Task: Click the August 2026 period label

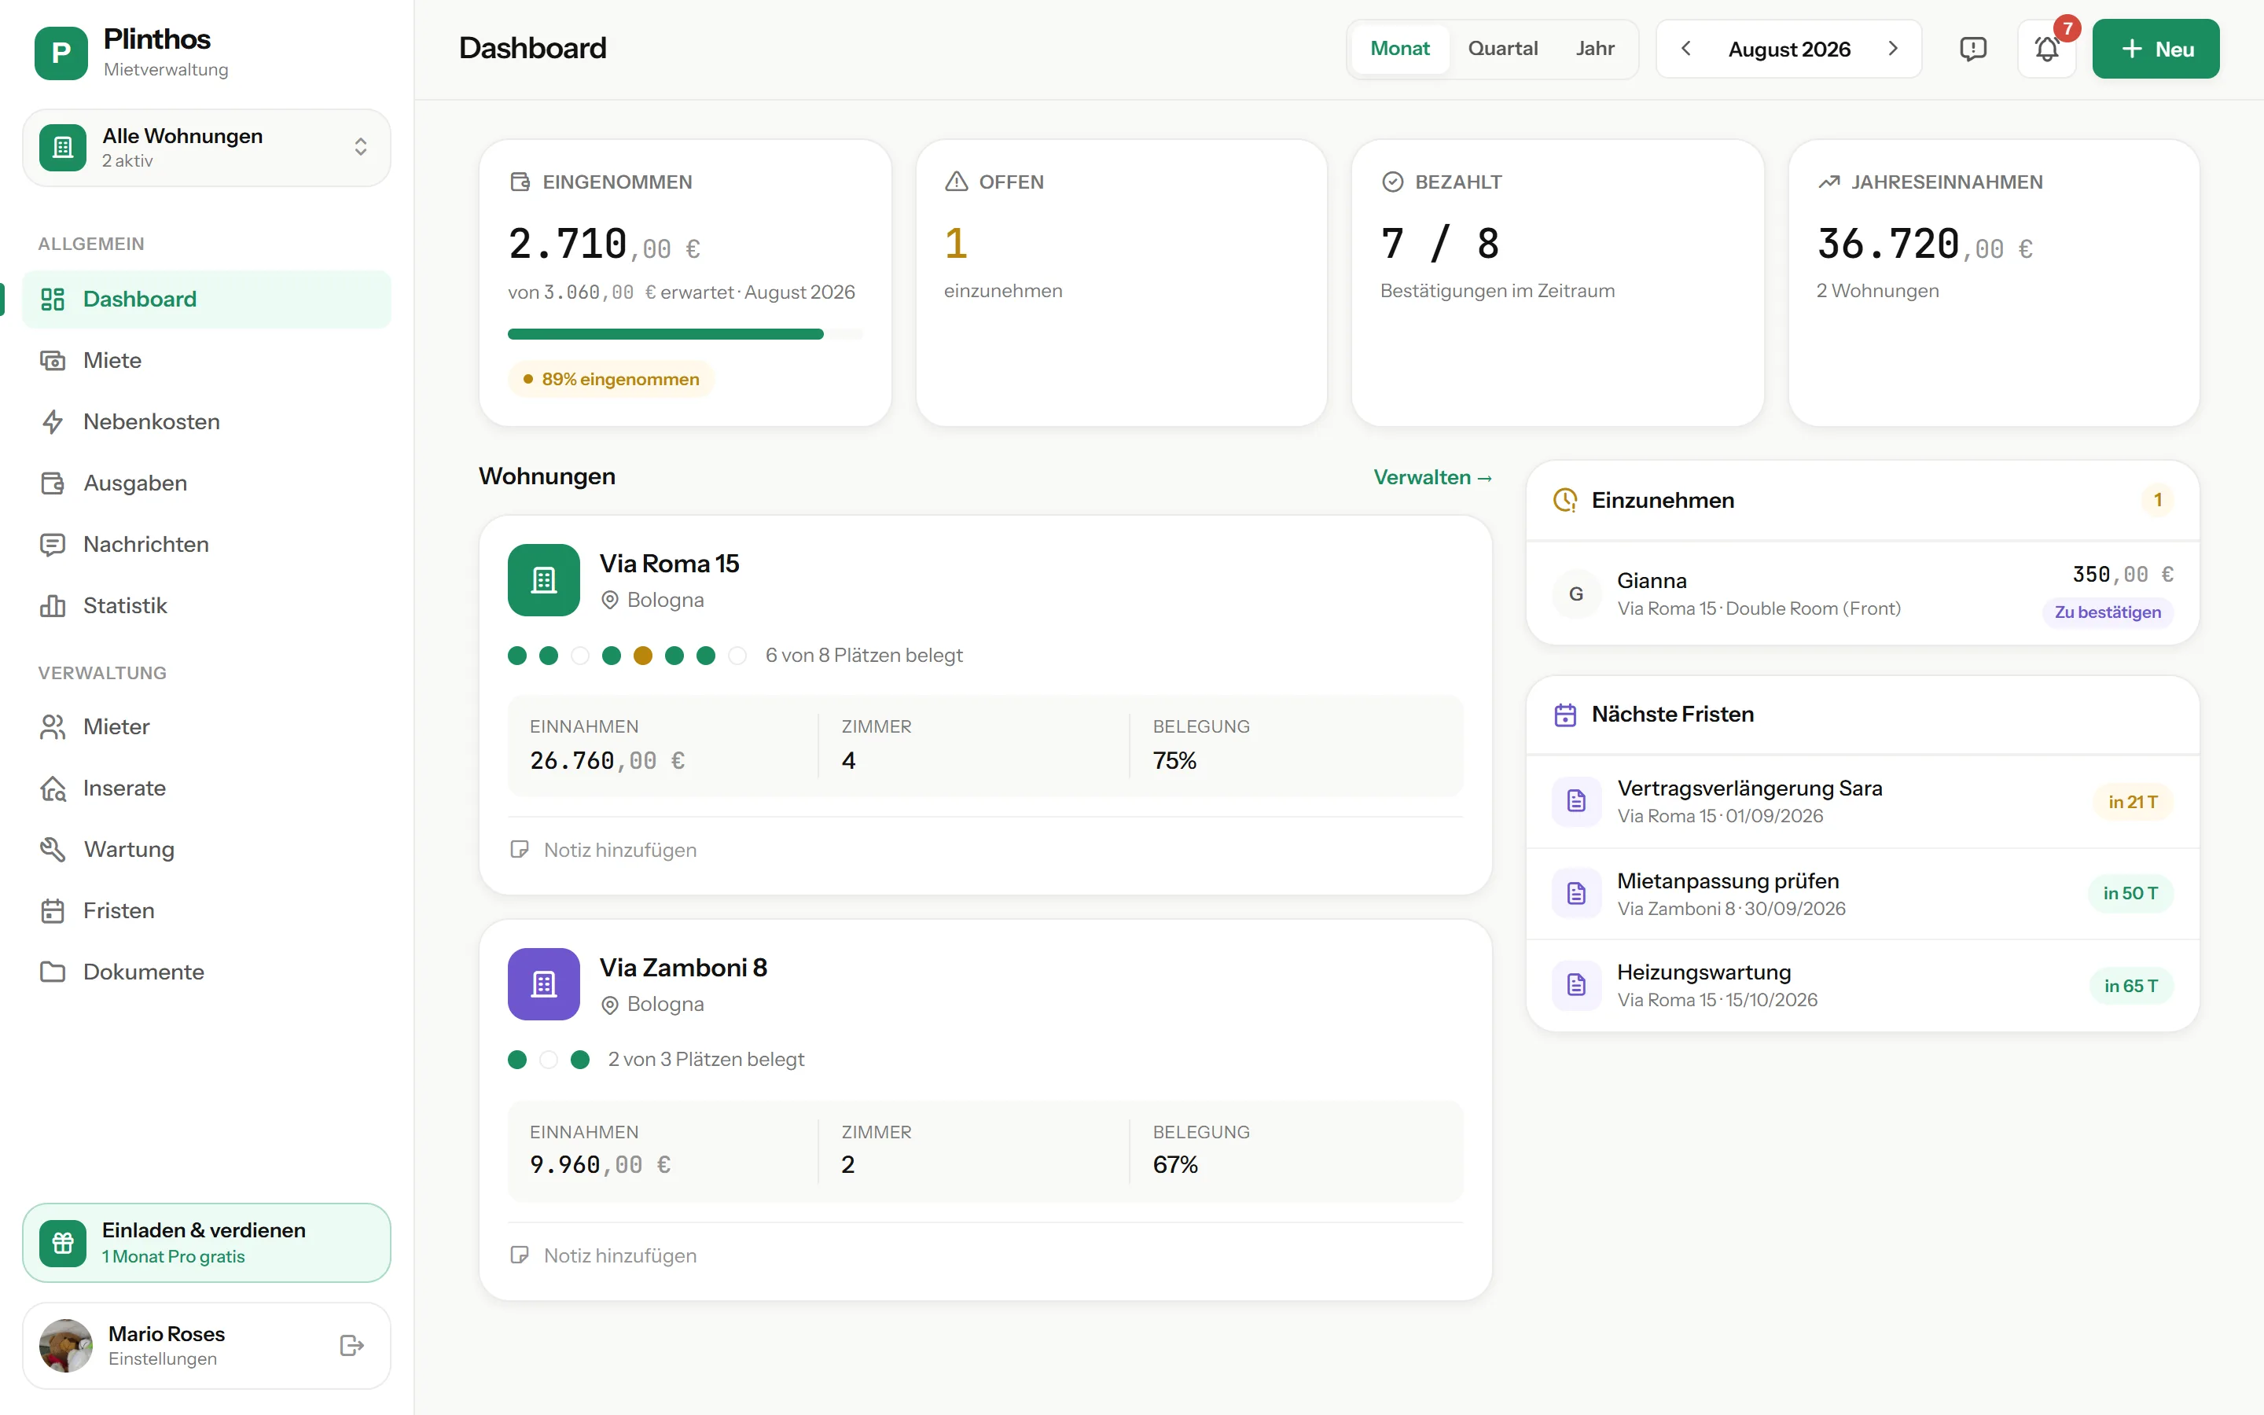Action: [1788, 49]
